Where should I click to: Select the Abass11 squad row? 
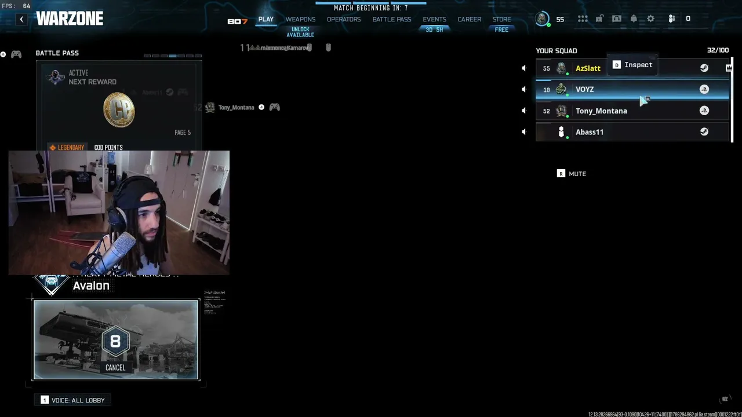point(632,132)
